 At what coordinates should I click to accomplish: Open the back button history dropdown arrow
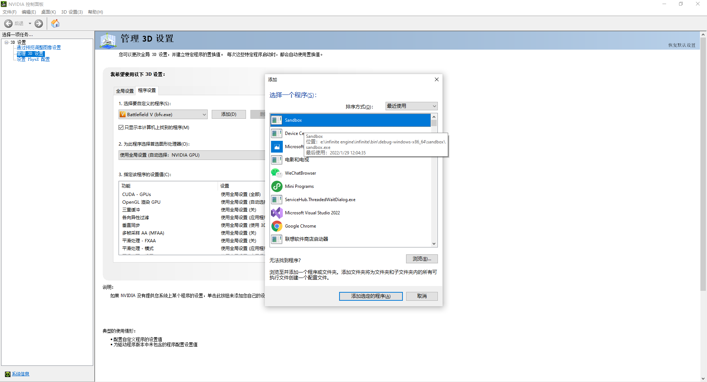pyautogui.click(x=30, y=24)
